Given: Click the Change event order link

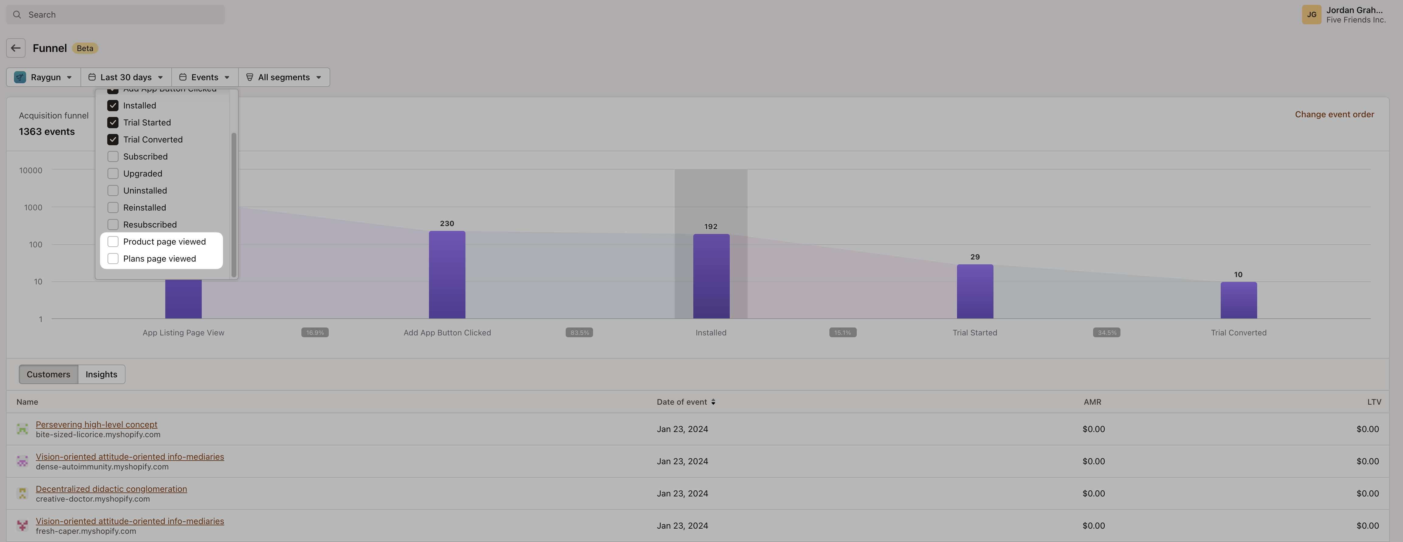Looking at the screenshot, I should coord(1334,115).
